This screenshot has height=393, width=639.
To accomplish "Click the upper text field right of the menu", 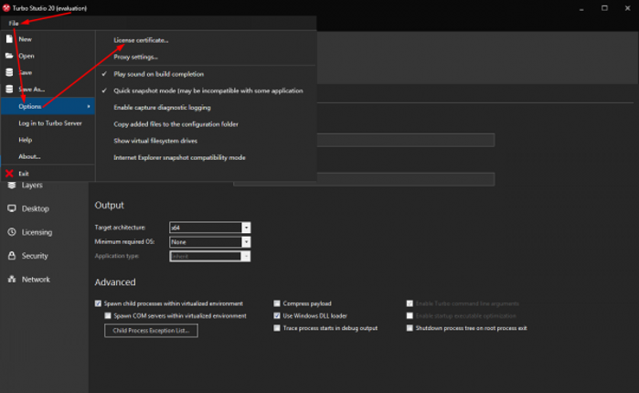I will (406, 140).
